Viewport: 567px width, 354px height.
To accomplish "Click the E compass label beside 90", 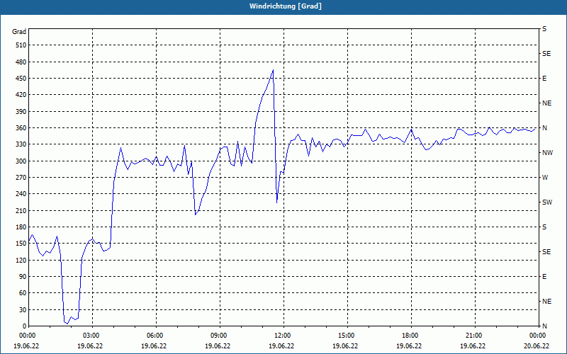I will pyautogui.click(x=544, y=277).
